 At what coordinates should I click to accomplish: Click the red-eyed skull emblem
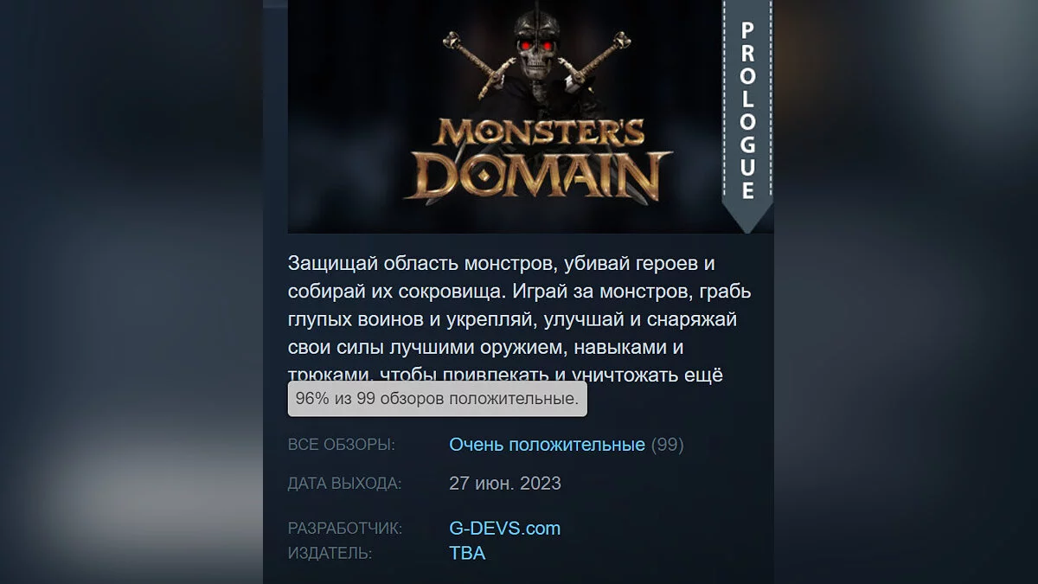[540, 52]
